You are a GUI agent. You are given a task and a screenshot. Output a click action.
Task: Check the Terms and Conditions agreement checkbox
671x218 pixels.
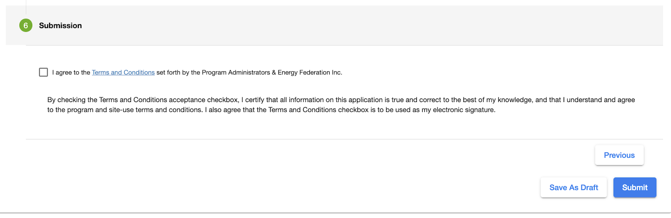[43, 72]
